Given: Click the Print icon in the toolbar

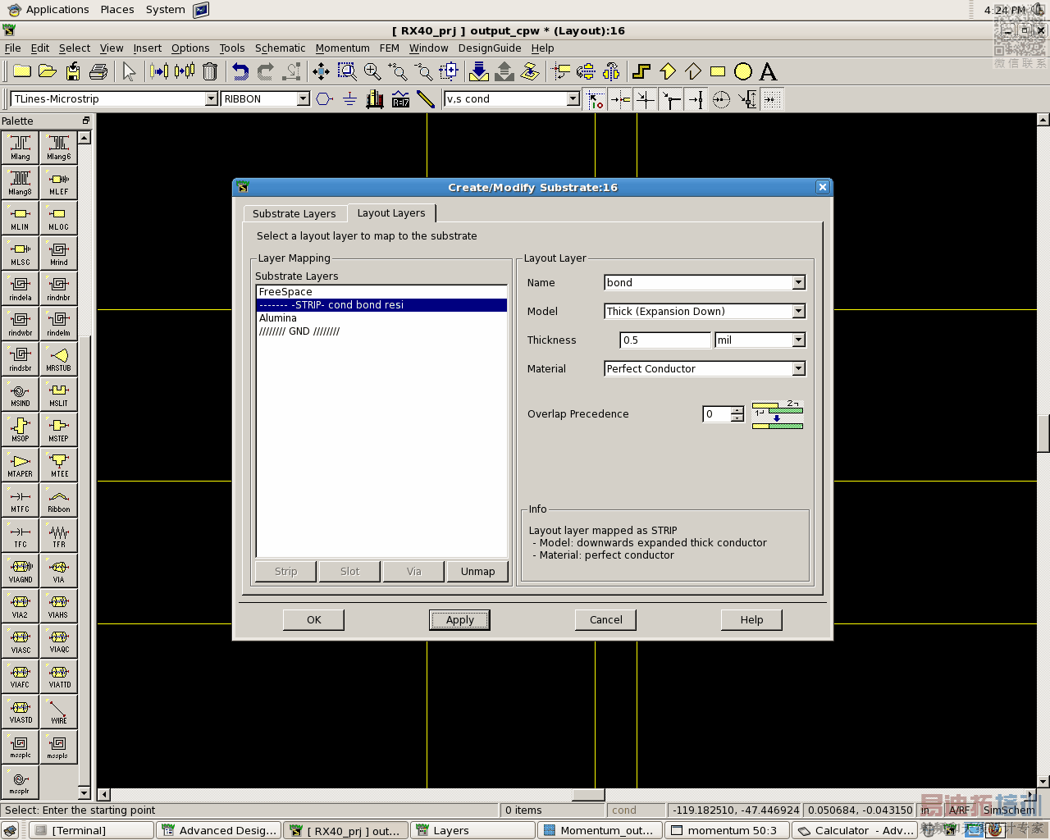Looking at the screenshot, I should (98, 72).
